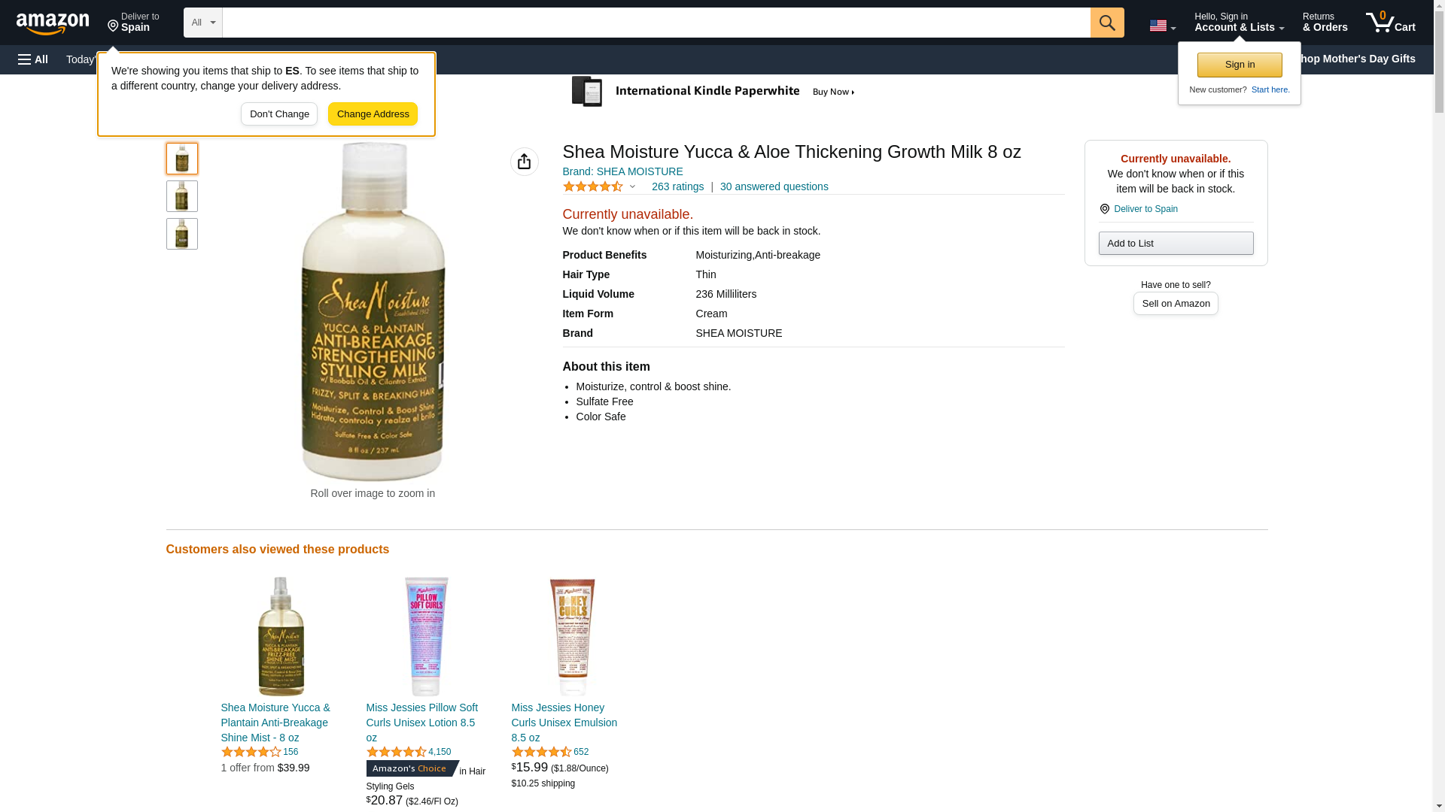Viewport: 1445px width, 812px height.
Task: Open the 30 answered questions link
Action: pyautogui.click(x=774, y=186)
